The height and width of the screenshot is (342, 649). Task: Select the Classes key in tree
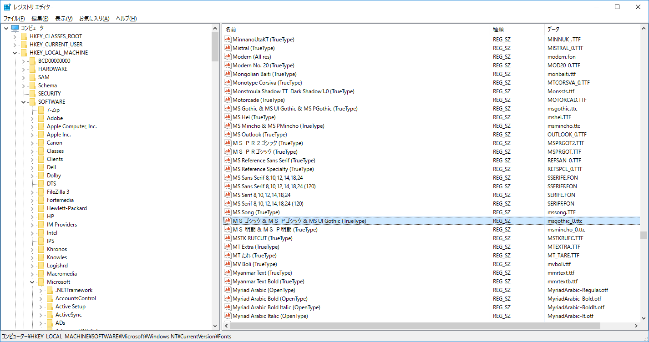click(x=55, y=151)
